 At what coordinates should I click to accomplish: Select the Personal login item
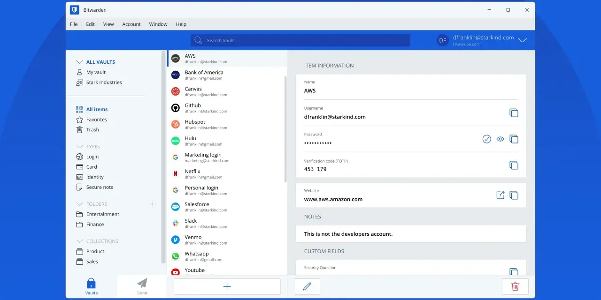pos(227,190)
